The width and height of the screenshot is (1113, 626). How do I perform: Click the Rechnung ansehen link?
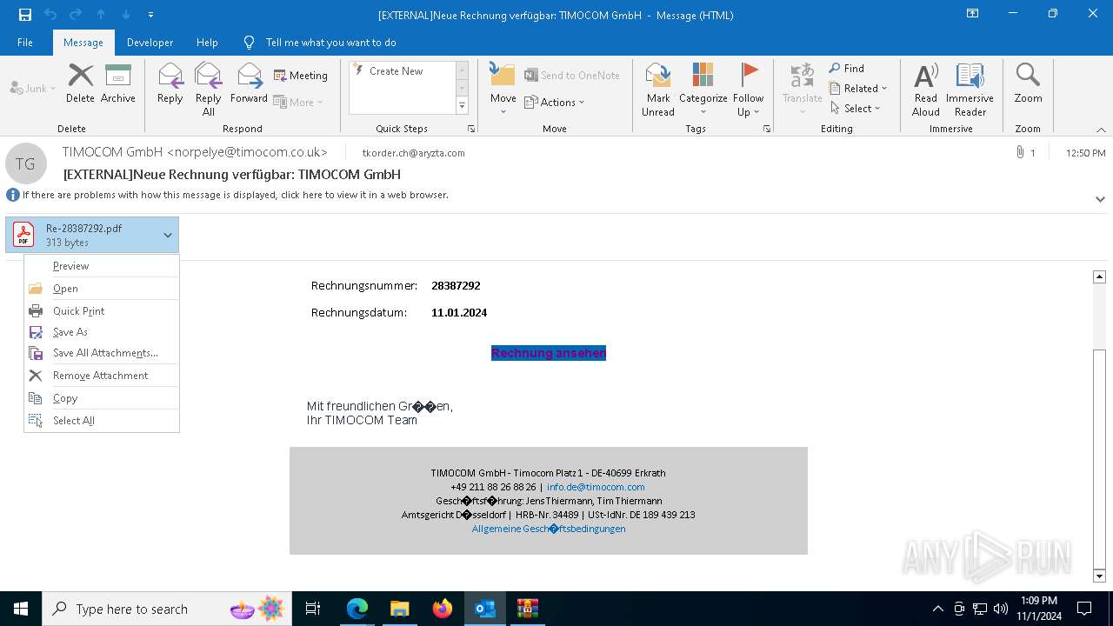(x=549, y=353)
